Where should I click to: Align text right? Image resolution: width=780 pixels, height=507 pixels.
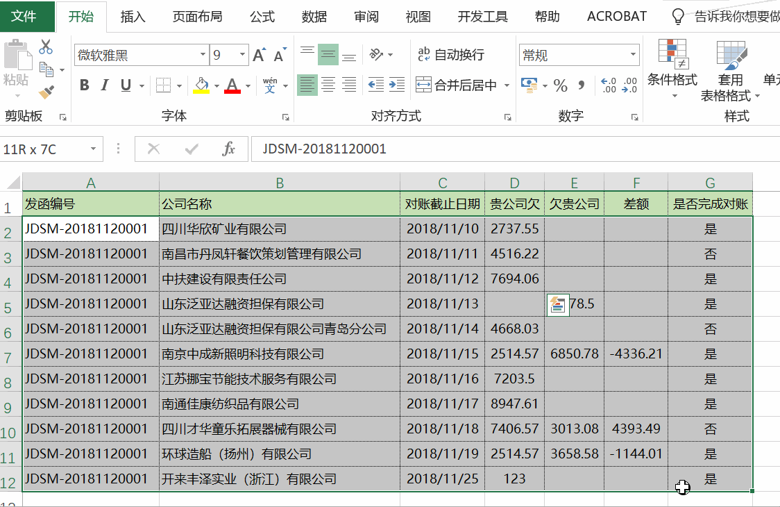click(349, 85)
